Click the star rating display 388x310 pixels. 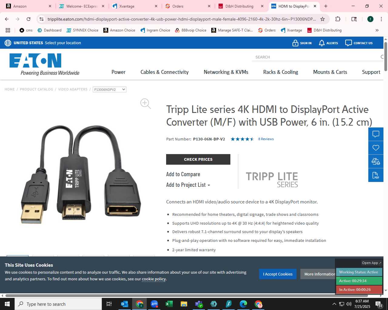[x=242, y=139]
